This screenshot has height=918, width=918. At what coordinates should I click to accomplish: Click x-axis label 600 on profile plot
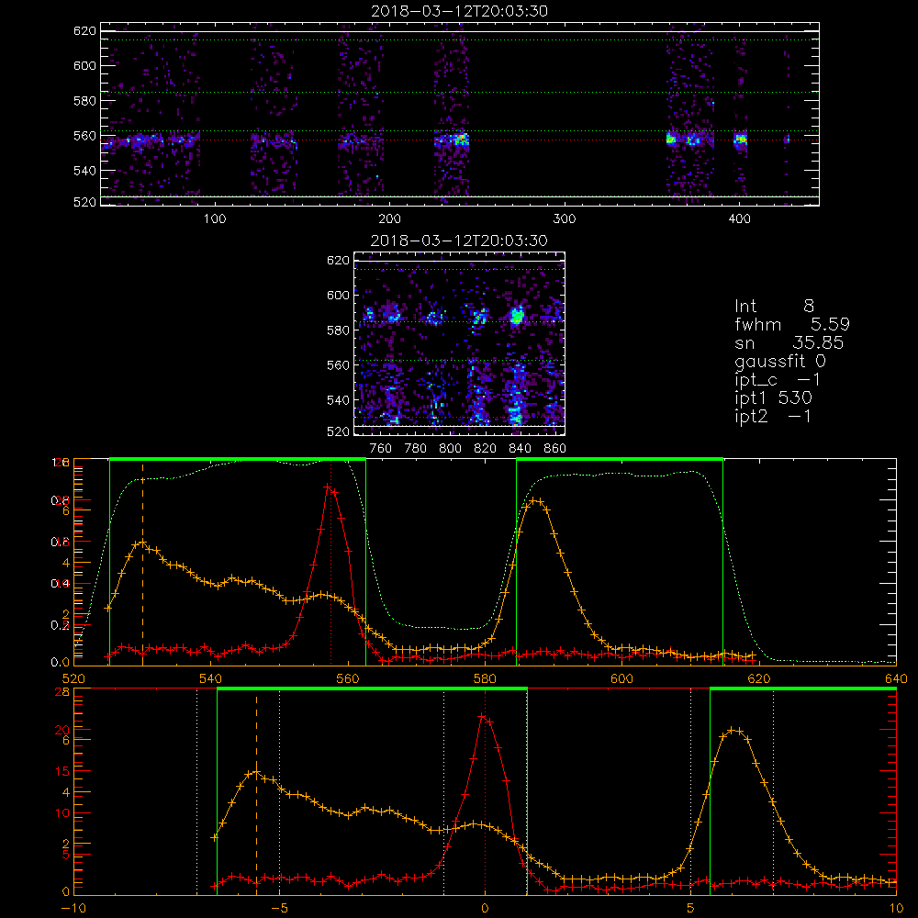[621, 678]
